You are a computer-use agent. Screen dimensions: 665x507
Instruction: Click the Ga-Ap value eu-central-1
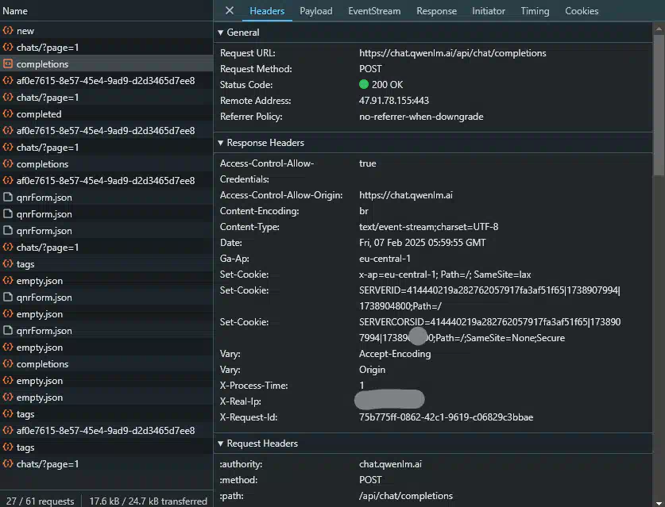coord(385,259)
